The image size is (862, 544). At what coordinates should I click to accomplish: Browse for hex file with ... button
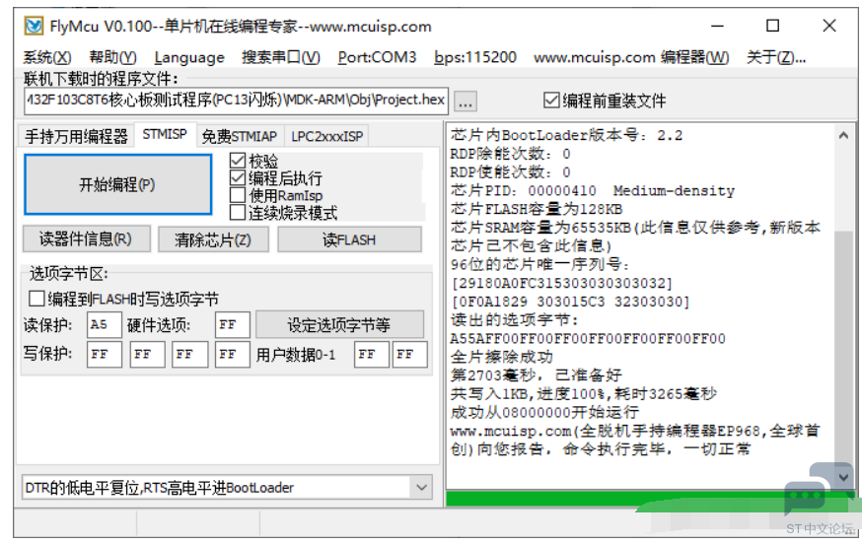click(466, 102)
